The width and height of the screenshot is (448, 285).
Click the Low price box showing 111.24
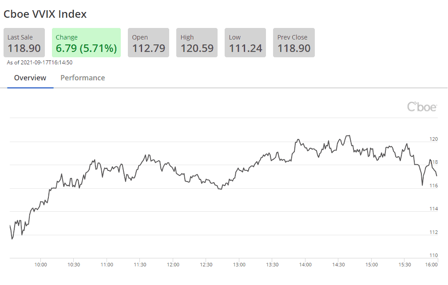[245, 42]
